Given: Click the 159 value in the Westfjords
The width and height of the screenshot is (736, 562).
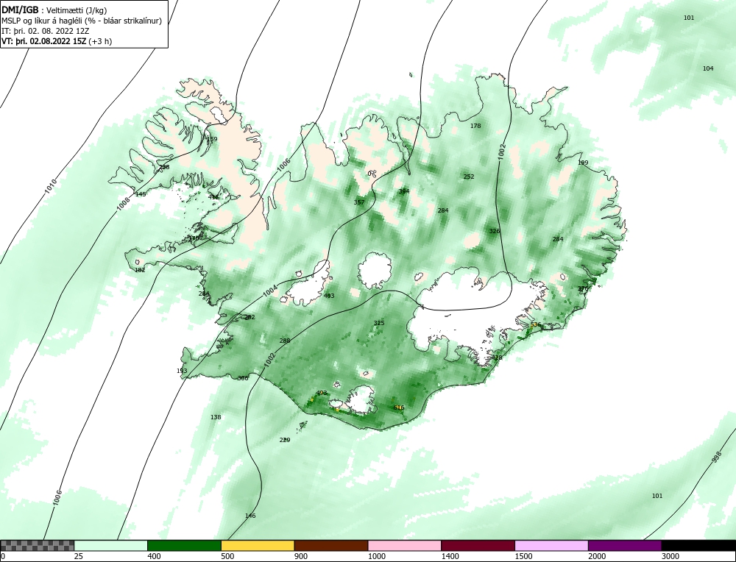Looking at the screenshot, I should [x=212, y=139].
